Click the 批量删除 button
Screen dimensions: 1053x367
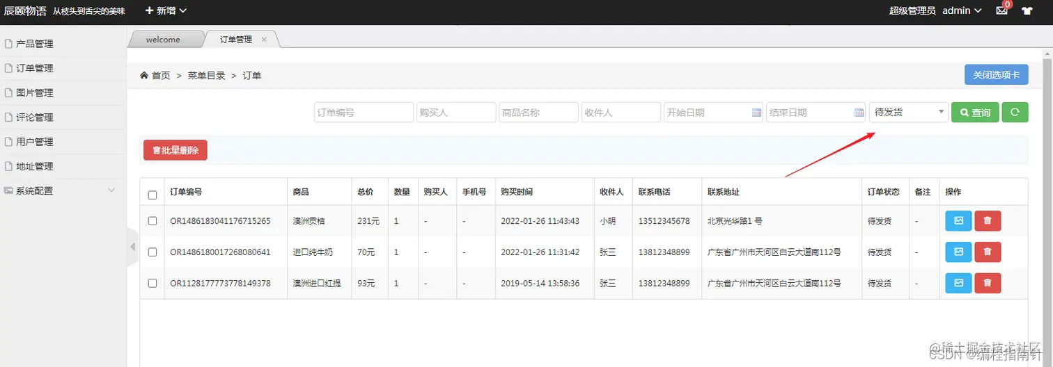click(x=175, y=150)
